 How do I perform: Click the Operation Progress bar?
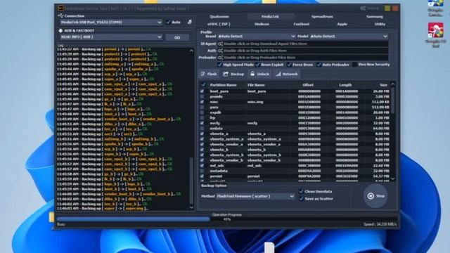226,219
